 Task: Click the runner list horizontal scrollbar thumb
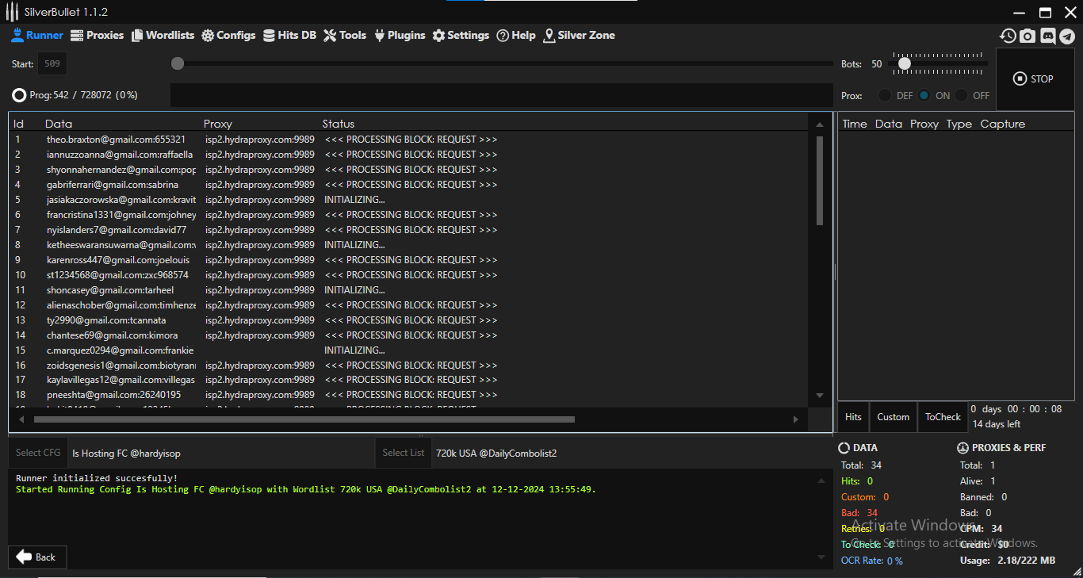pyautogui.click(x=304, y=419)
